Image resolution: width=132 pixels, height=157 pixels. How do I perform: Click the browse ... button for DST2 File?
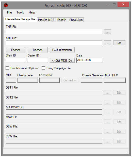(108, 102)
